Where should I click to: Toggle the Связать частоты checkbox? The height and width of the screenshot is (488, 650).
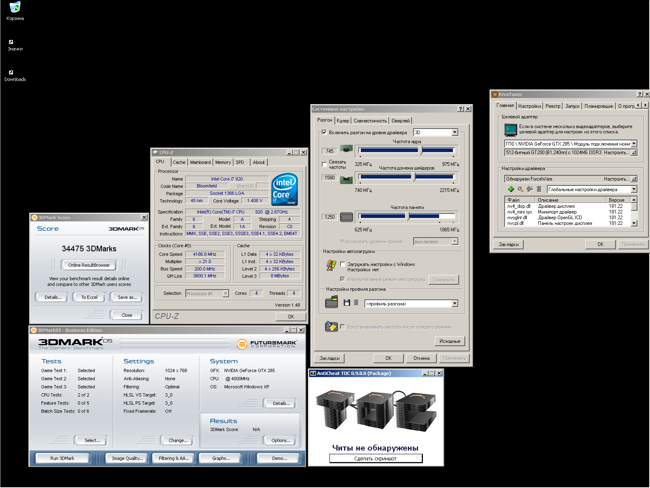[x=324, y=164]
